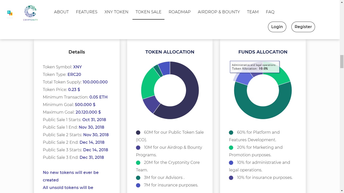Go to the FEATURES section
Screen dimensions: 344x193
tap(87, 12)
